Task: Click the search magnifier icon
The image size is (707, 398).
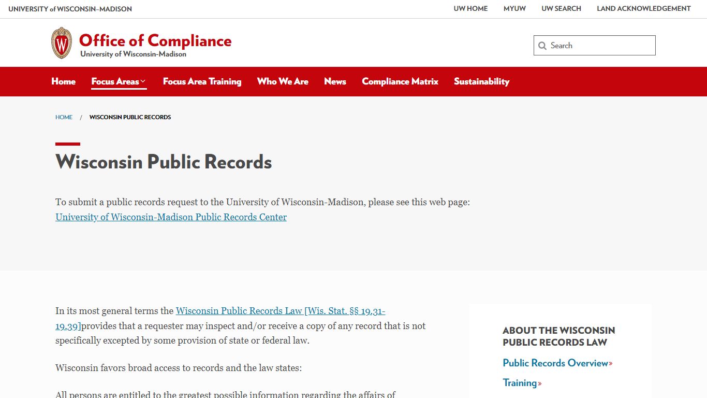Action: [542, 46]
